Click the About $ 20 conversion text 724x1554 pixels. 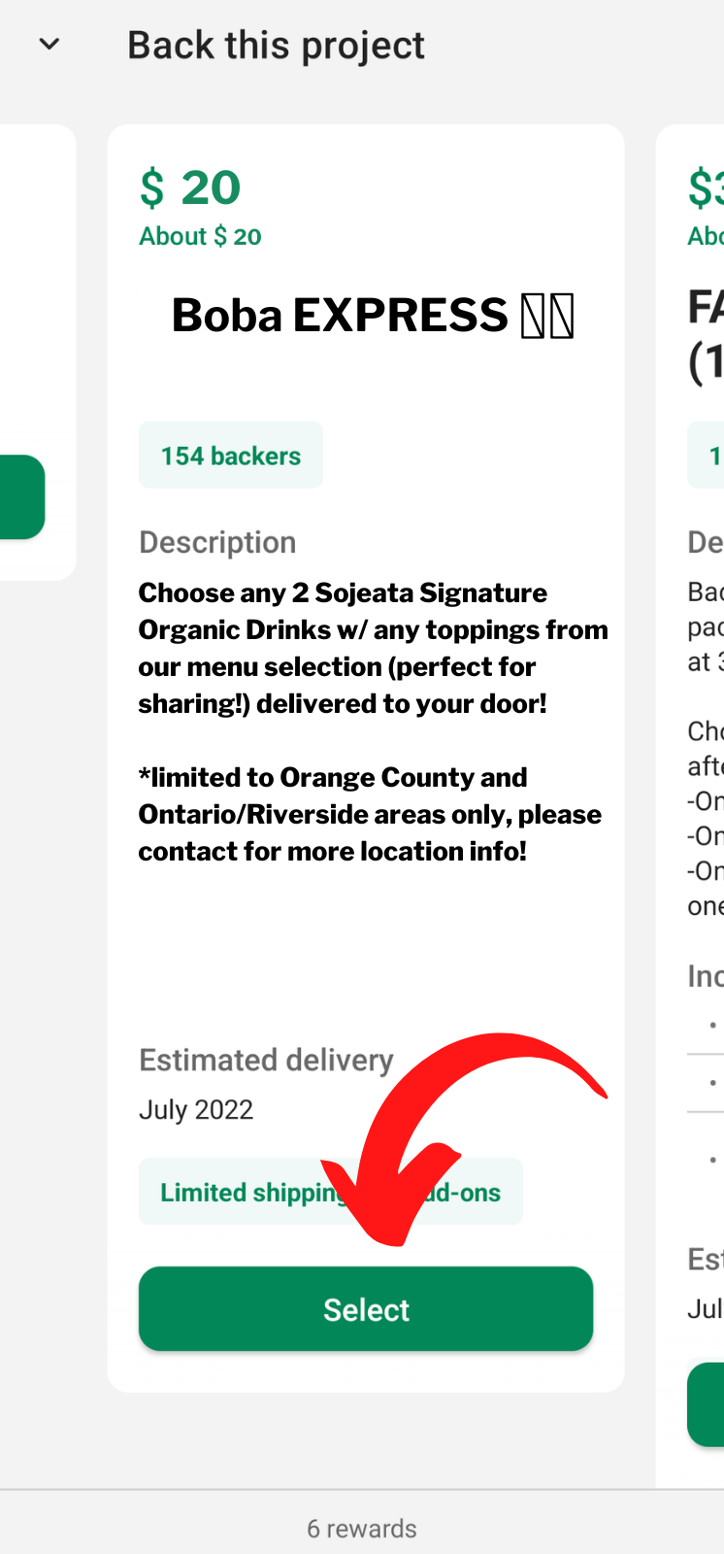[x=200, y=237]
